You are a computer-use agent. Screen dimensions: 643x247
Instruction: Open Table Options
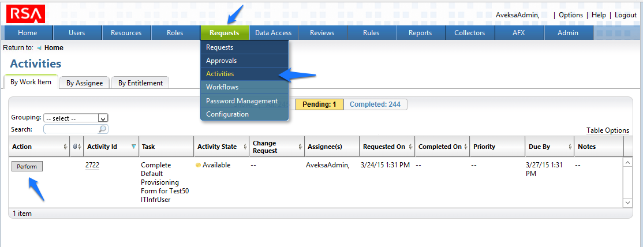[x=608, y=130]
